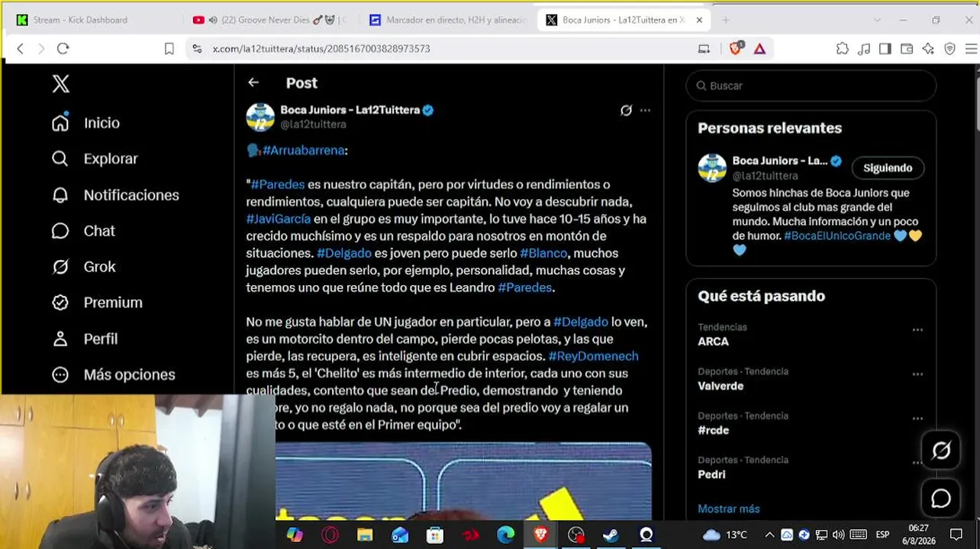Screen dimensions: 980x549
Task: Open the browser tab search dropdown
Action: [x=877, y=20]
